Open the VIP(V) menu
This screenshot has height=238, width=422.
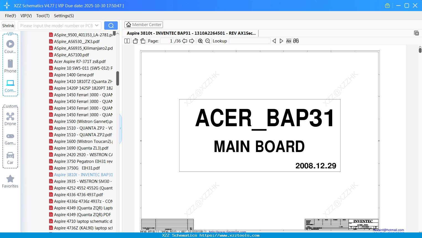coord(26,16)
